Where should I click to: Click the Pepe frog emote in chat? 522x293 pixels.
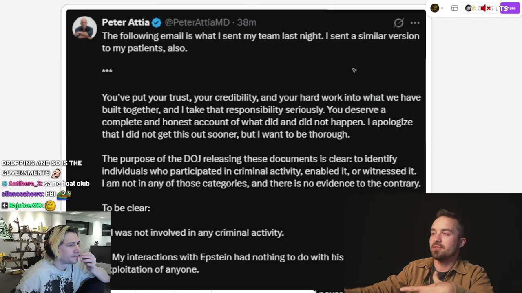(x=64, y=194)
